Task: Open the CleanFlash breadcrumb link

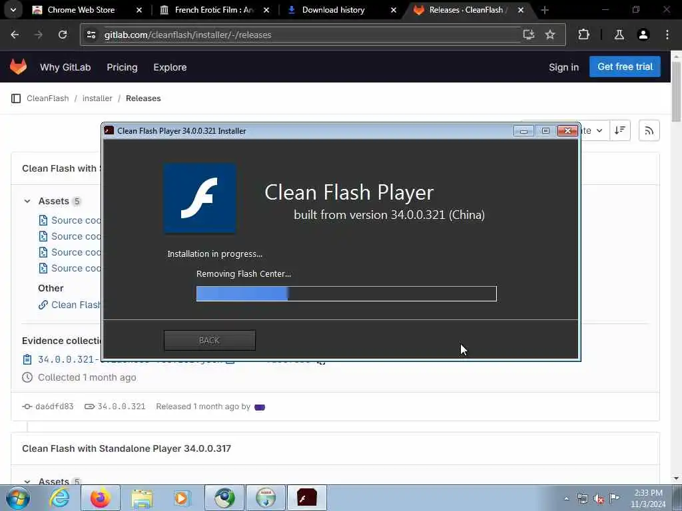Action: point(48,98)
